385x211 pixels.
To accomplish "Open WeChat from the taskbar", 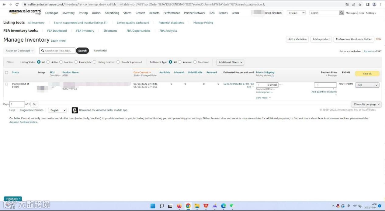I will pyautogui.click(x=232, y=206).
